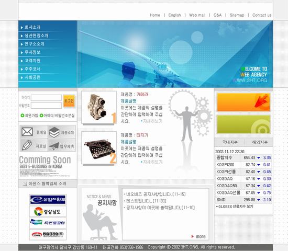
Task: Open more notices via the more link
Action: pyautogui.click(x=198, y=236)
